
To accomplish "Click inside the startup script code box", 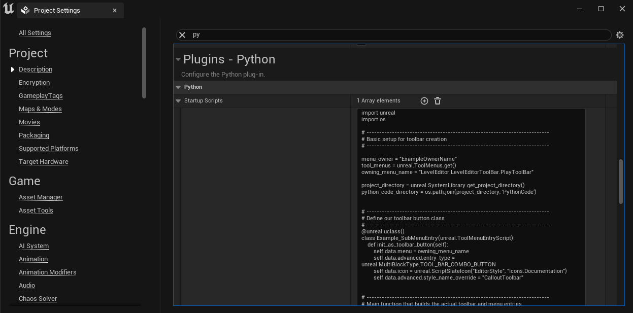I will [x=471, y=207].
